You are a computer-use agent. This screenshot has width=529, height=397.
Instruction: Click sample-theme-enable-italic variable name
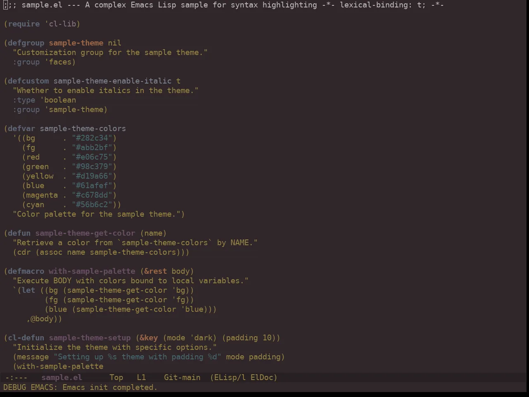(x=112, y=81)
